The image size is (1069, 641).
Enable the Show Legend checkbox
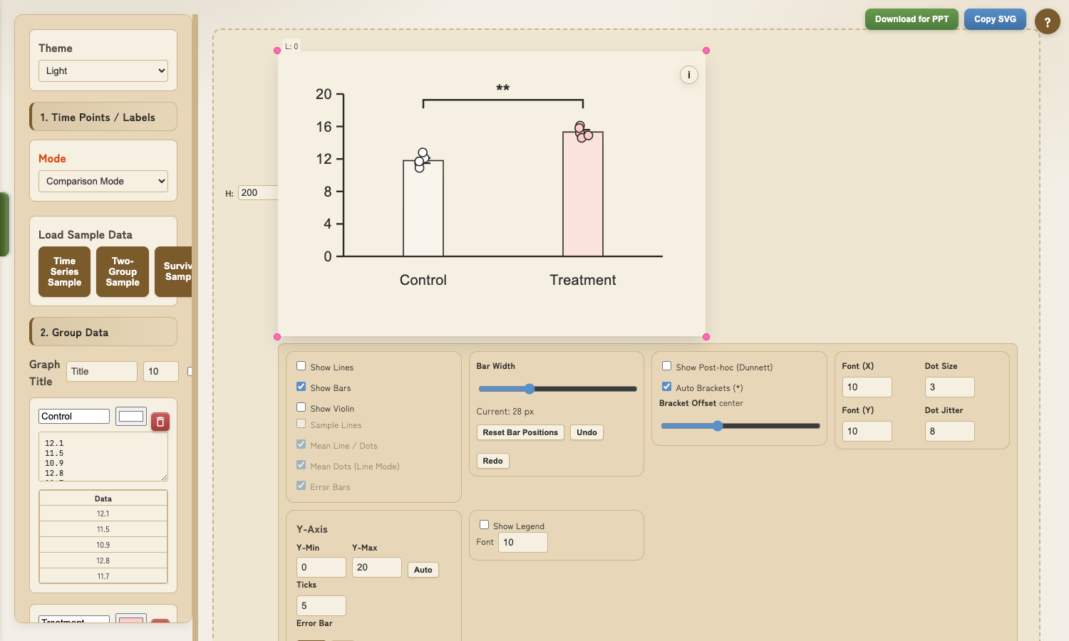(x=485, y=525)
